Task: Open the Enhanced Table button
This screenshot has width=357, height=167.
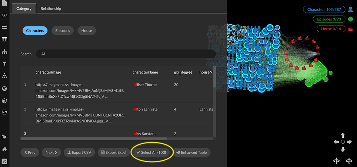Action: [191, 152]
